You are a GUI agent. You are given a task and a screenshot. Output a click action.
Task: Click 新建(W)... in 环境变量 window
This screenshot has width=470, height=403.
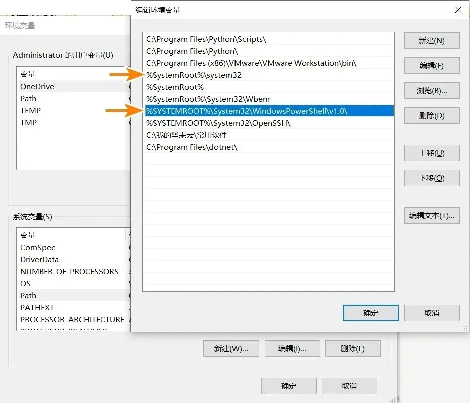(x=231, y=348)
